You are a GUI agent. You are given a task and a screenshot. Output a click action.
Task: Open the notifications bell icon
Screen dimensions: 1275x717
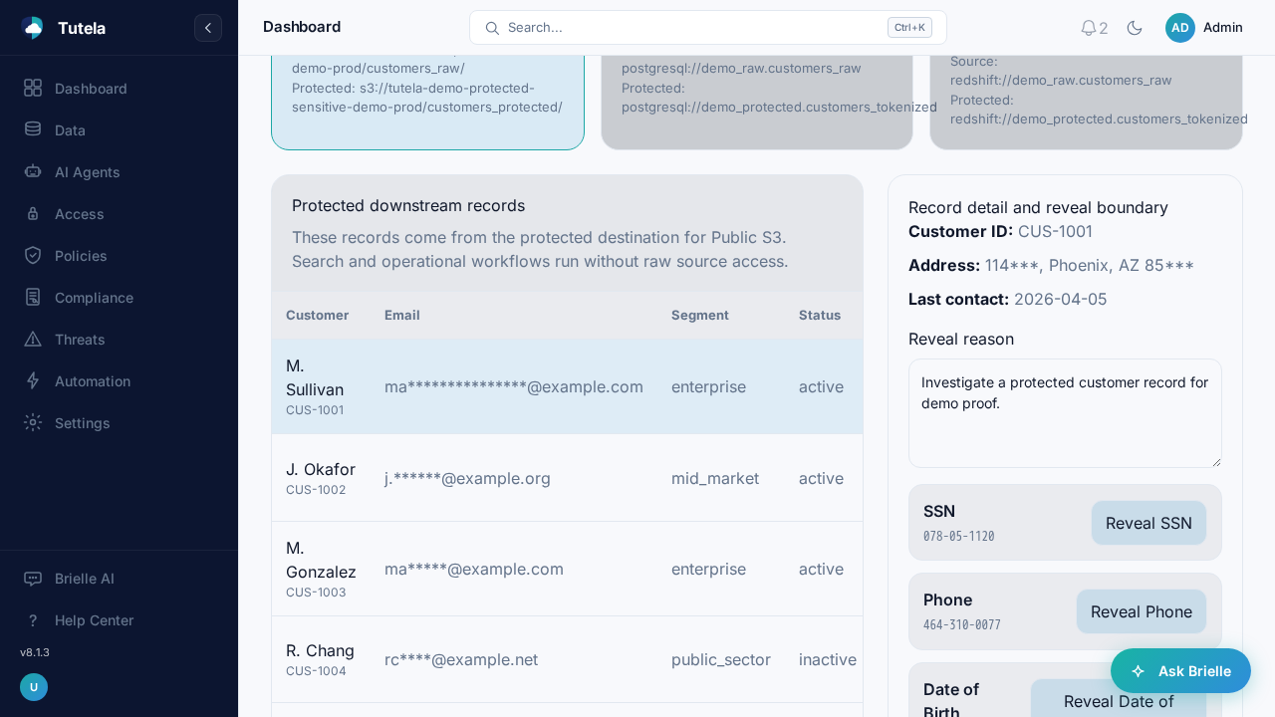coord(1089,28)
